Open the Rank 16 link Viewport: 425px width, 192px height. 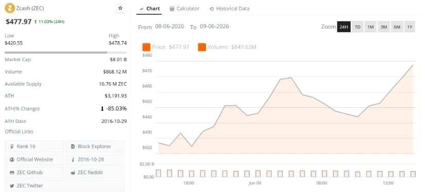tap(34, 146)
